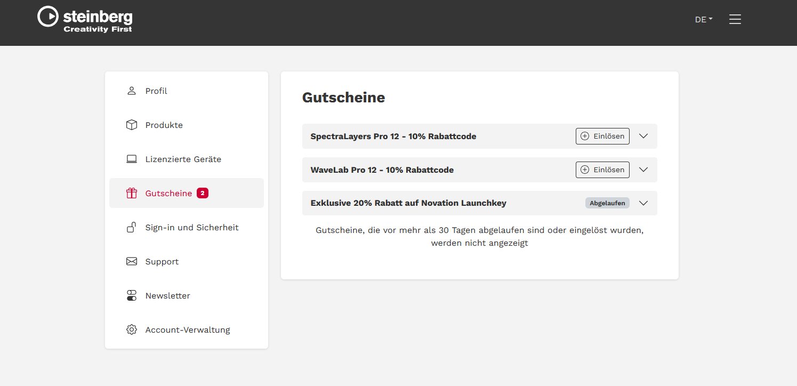Click the Gutscheine count badge showing 2

(203, 193)
